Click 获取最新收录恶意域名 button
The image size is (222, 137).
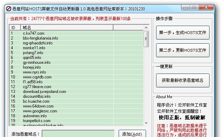[183, 80]
